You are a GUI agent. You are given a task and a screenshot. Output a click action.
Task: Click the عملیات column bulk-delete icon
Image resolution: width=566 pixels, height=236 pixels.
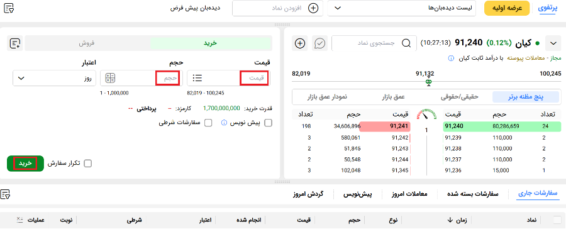19,220
